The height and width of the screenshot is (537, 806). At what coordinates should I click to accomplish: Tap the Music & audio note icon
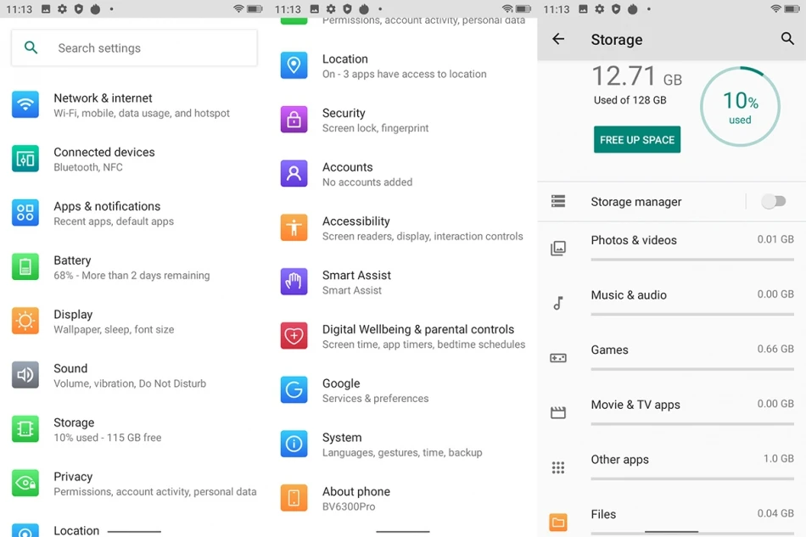(558, 303)
